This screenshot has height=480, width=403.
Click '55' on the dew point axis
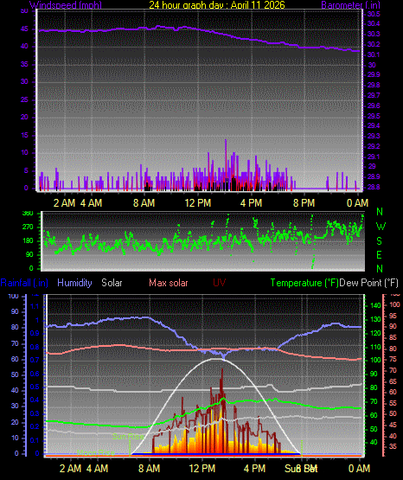point(393,403)
